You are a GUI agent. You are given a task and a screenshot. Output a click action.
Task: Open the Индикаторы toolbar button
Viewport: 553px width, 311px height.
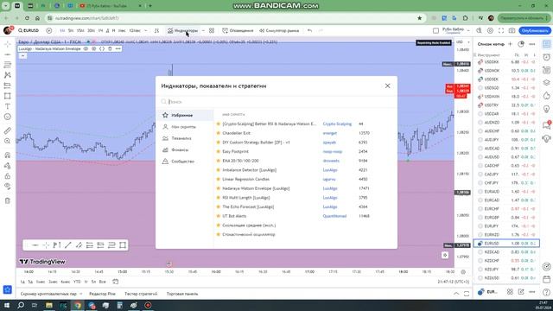182,31
